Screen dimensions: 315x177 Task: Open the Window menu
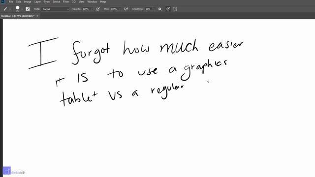click(92, 2)
